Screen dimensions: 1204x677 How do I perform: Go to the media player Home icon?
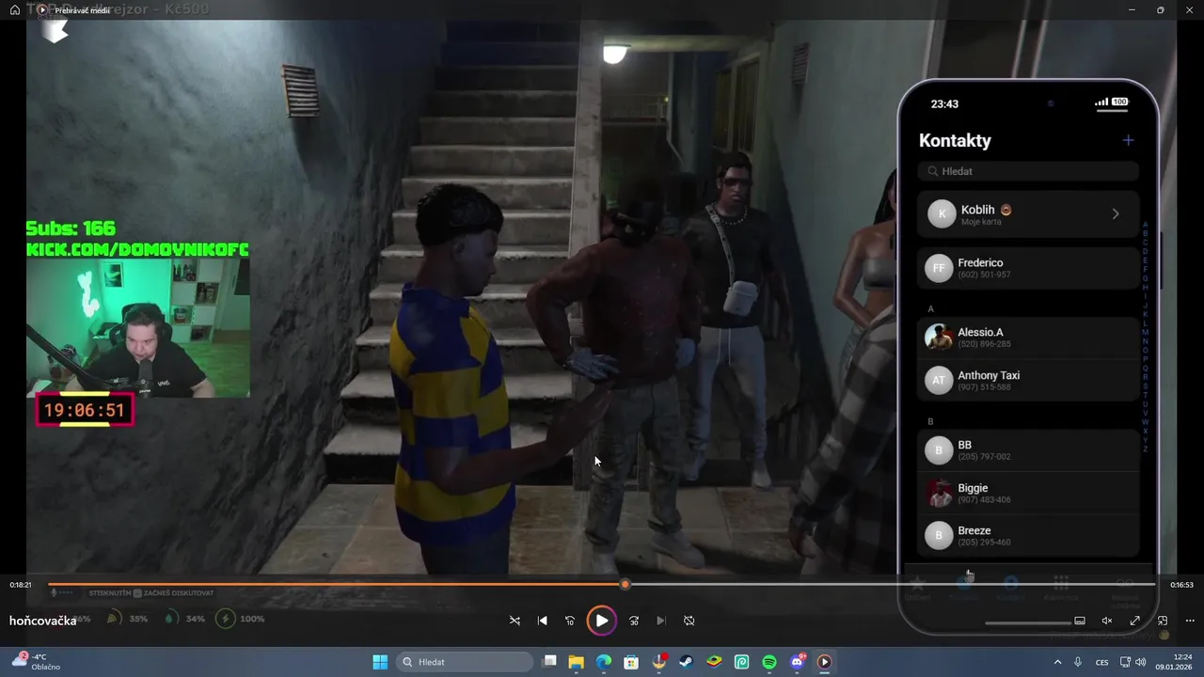coord(15,9)
